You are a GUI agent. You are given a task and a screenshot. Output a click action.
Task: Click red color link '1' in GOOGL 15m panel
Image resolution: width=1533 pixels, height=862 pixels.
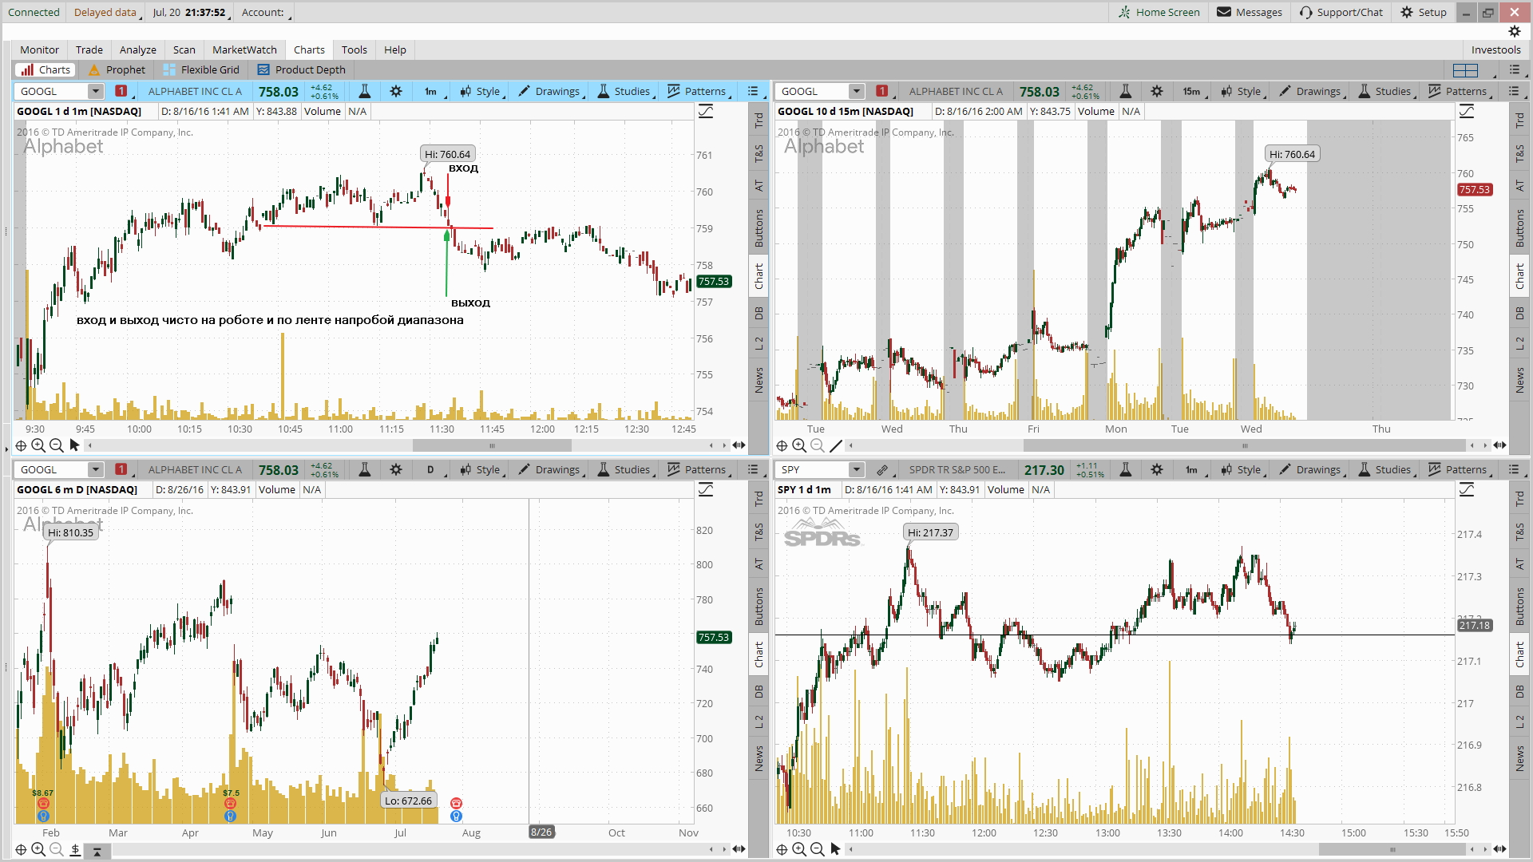point(882,91)
